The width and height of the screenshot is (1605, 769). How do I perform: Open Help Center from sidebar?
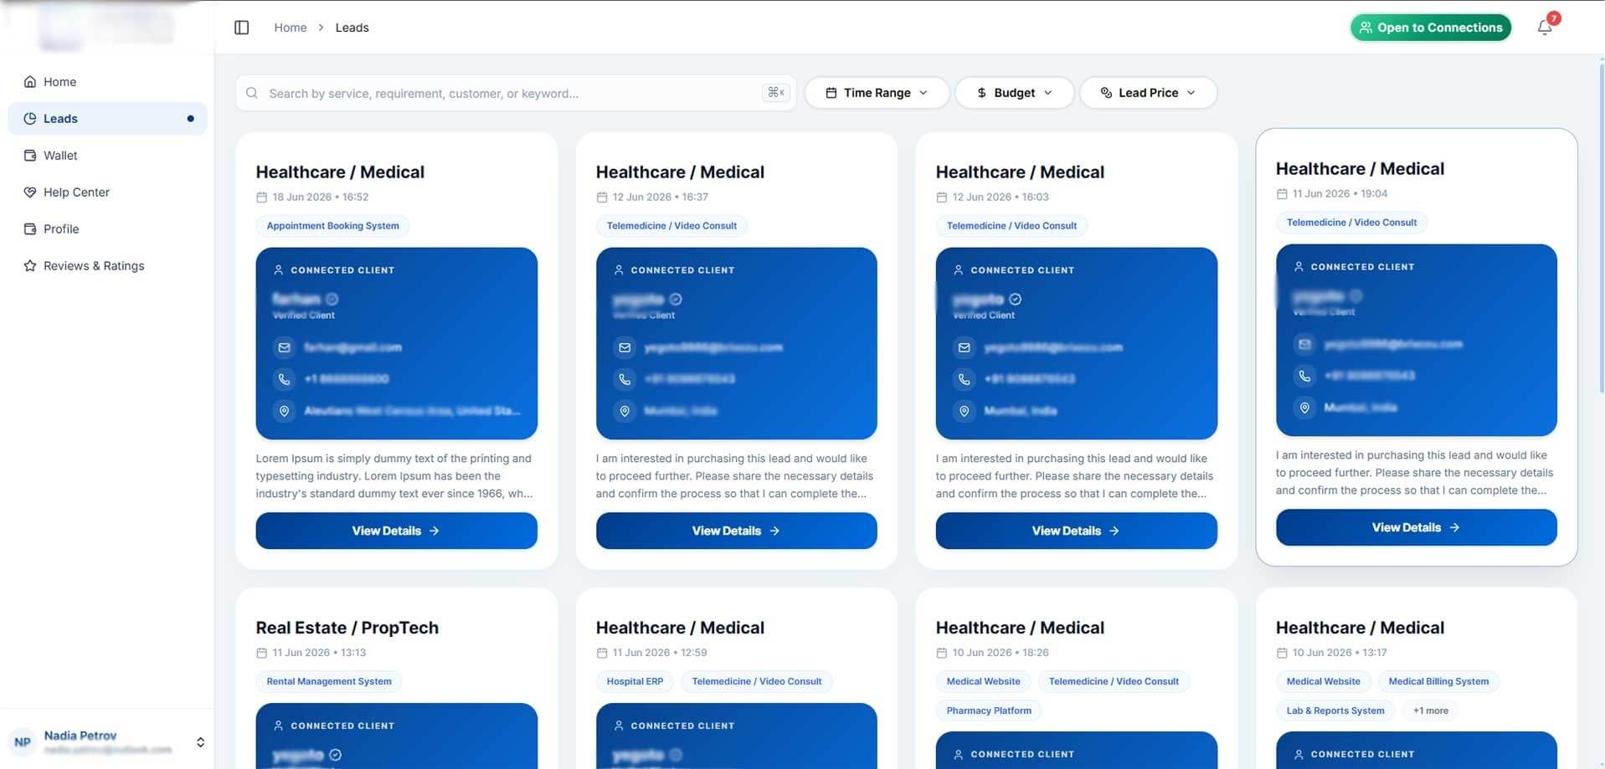click(107, 192)
